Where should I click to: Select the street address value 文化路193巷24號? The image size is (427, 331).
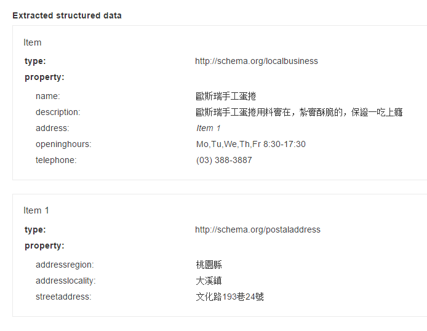229,297
